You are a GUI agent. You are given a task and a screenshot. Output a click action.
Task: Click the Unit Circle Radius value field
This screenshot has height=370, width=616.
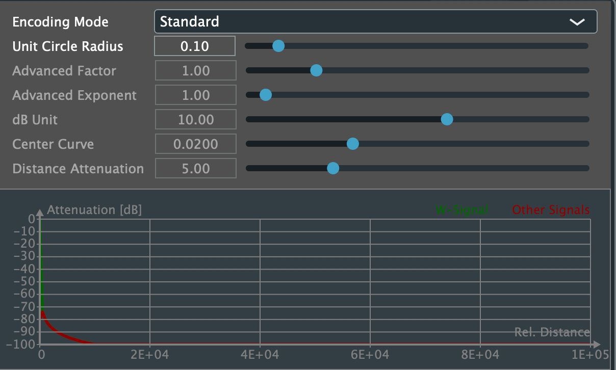195,46
